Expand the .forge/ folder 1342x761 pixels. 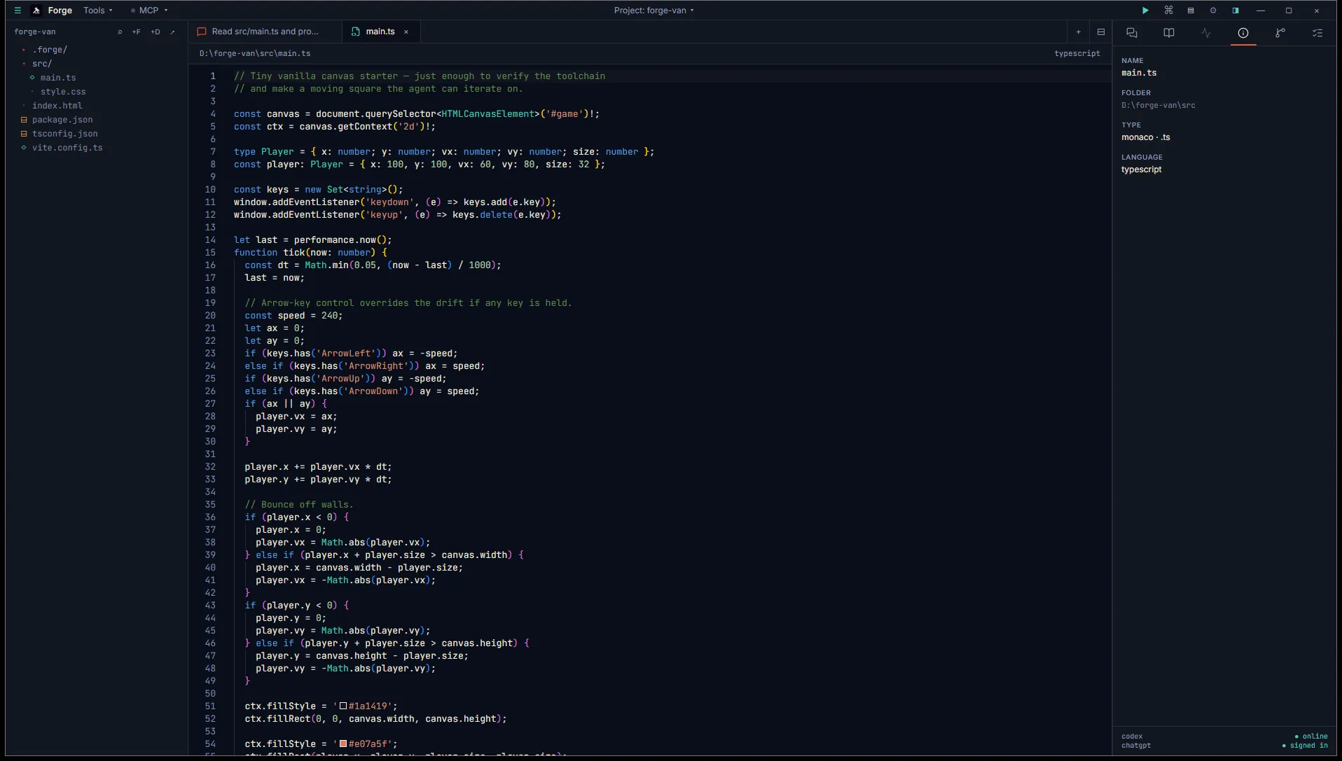[49, 50]
